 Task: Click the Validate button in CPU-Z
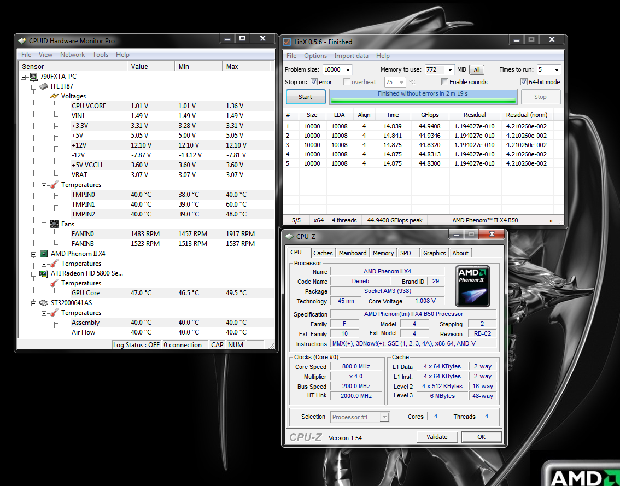tap(437, 437)
